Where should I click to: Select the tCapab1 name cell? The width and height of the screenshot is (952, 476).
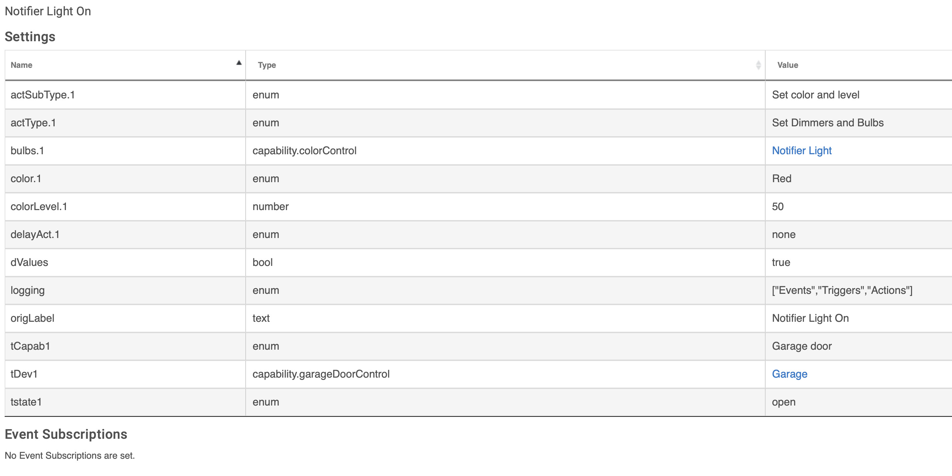[x=125, y=346]
